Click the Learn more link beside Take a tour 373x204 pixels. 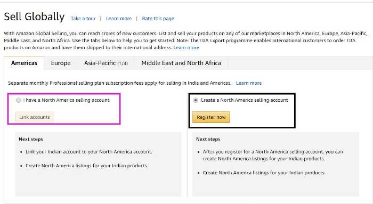click(x=119, y=19)
